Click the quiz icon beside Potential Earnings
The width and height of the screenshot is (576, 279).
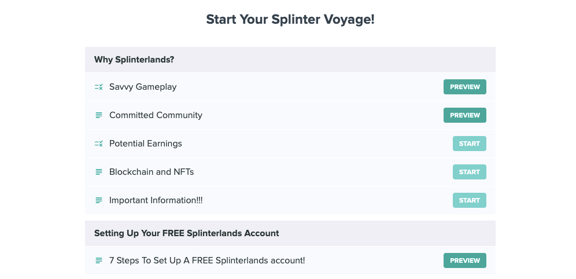coord(98,144)
